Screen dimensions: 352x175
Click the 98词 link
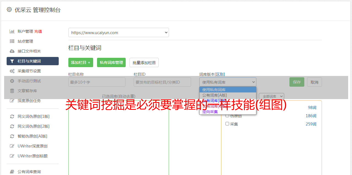(312, 108)
